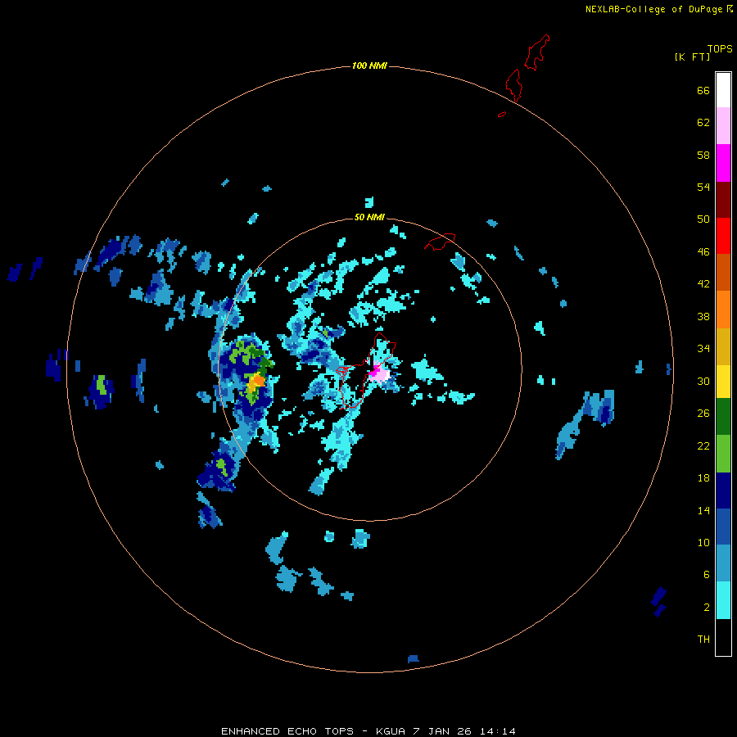Screen dimensions: 737x737
Task: Click the white 66 kft color swatch
Action: [723, 90]
